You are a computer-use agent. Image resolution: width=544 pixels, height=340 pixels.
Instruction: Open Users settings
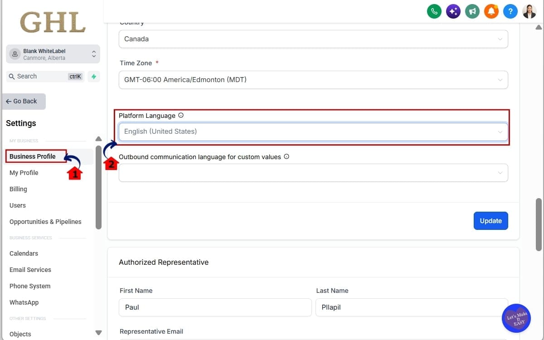tap(18, 205)
